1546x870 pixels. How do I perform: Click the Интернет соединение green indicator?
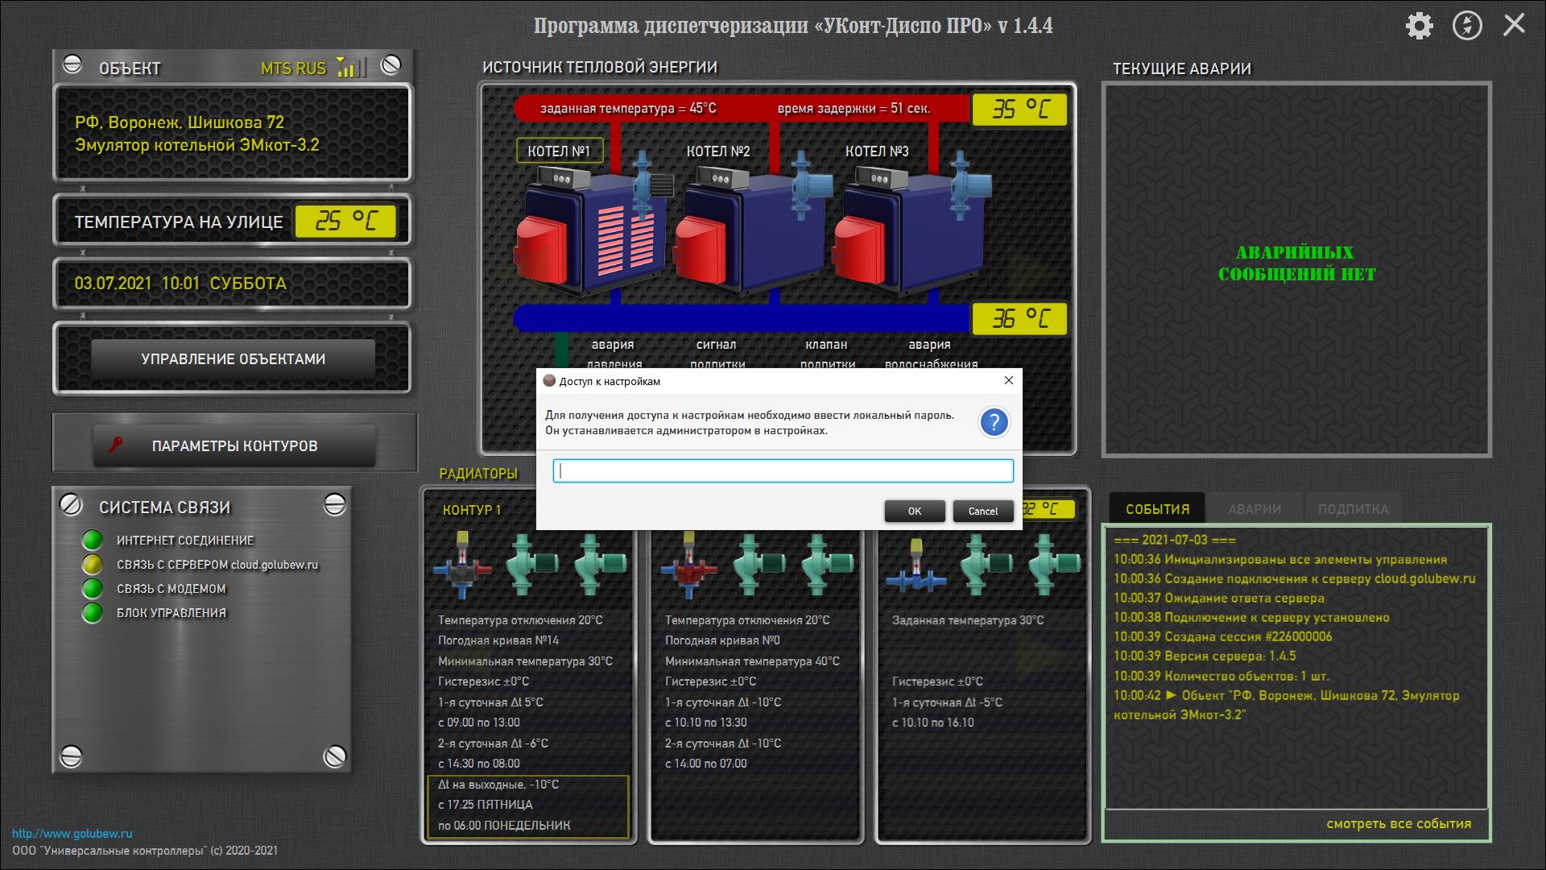[x=93, y=541]
